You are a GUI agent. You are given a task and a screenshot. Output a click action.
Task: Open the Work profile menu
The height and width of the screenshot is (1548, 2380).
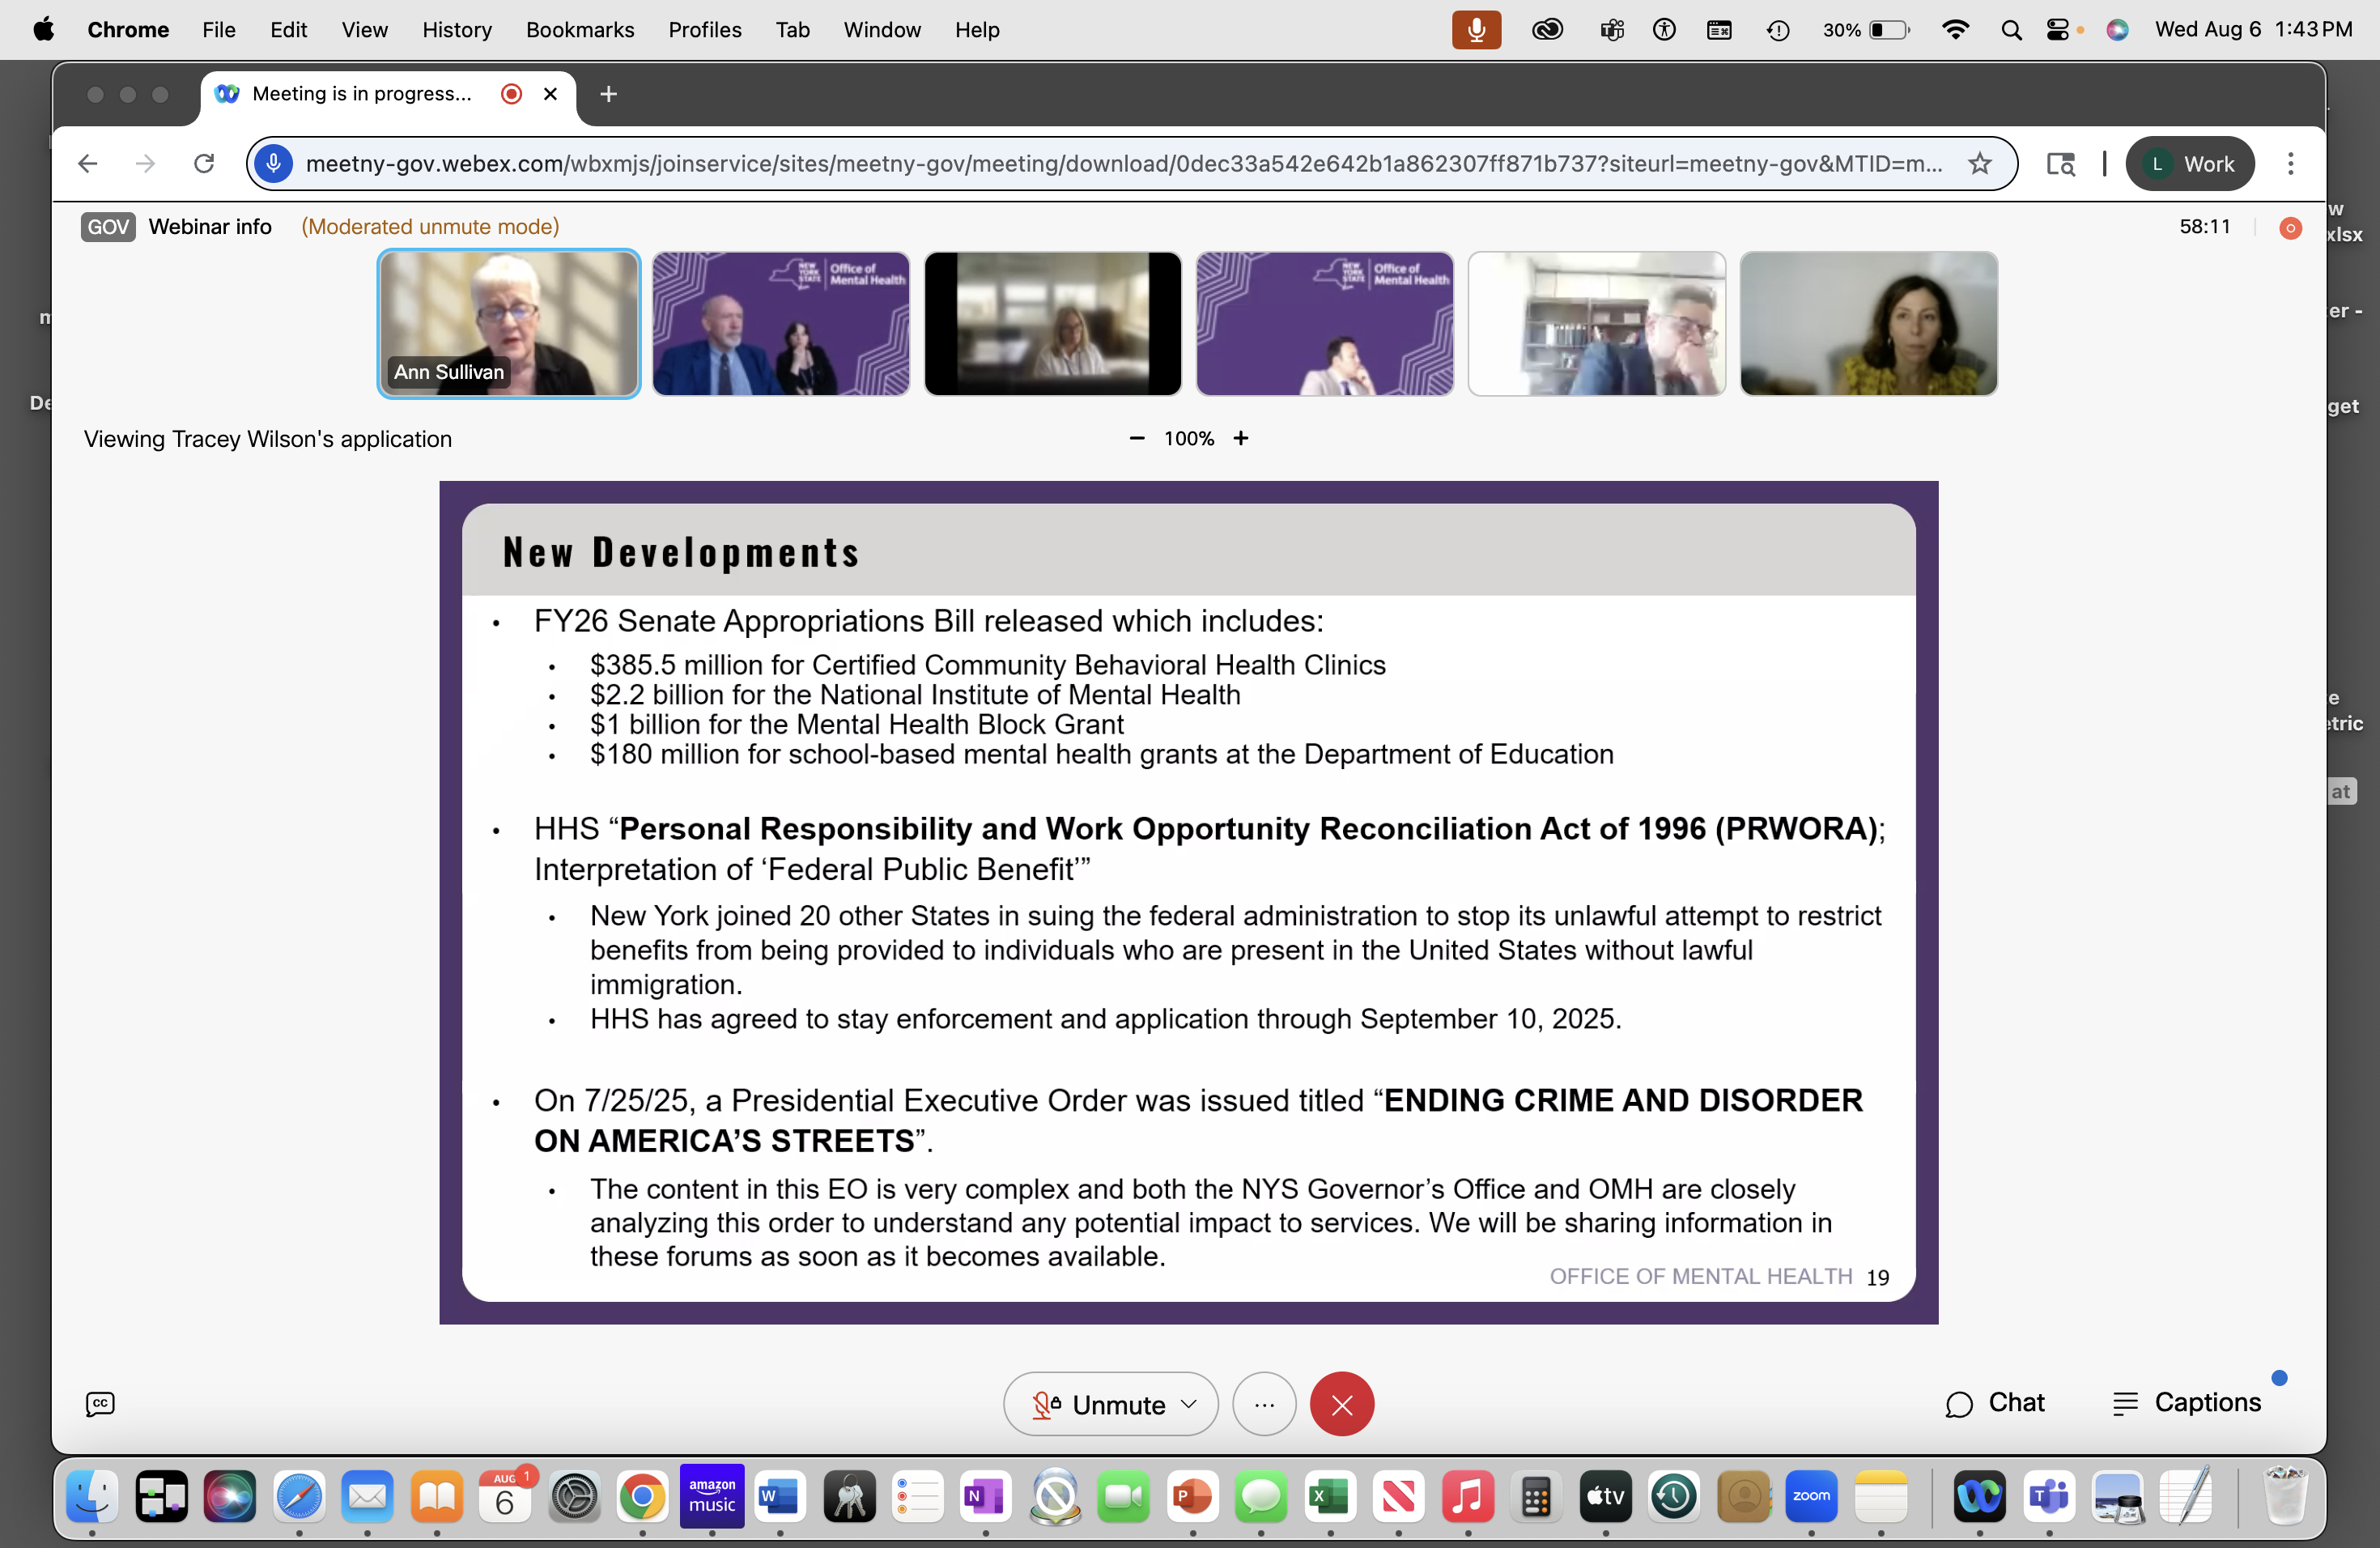point(2190,164)
